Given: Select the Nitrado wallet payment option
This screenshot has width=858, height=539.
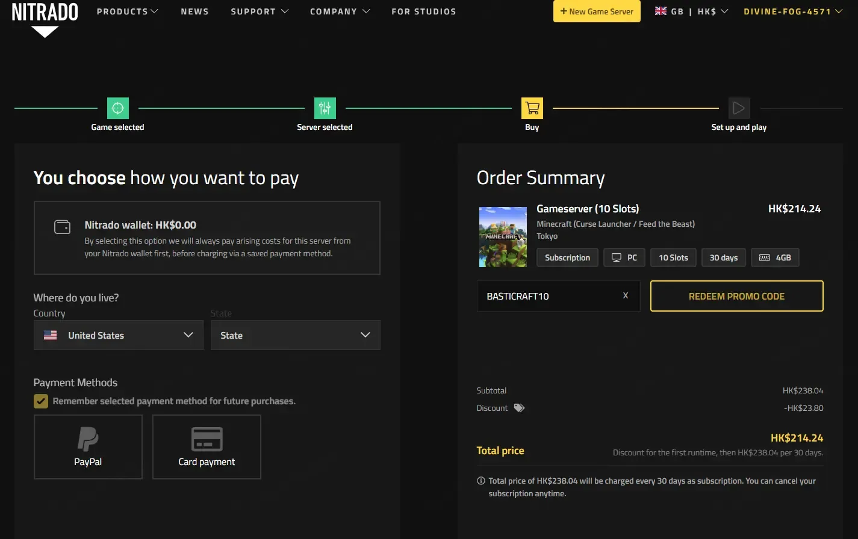Looking at the screenshot, I should (x=207, y=238).
